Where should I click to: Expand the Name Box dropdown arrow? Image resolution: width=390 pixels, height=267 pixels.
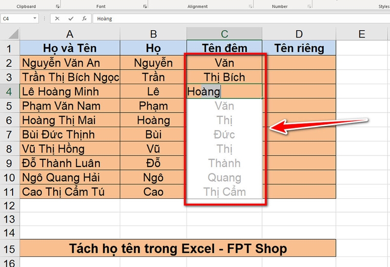[x=35, y=19]
